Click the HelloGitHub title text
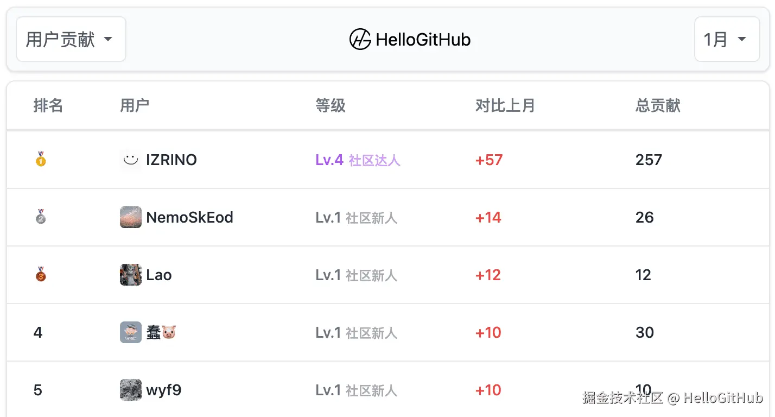 tap(423, 40)
